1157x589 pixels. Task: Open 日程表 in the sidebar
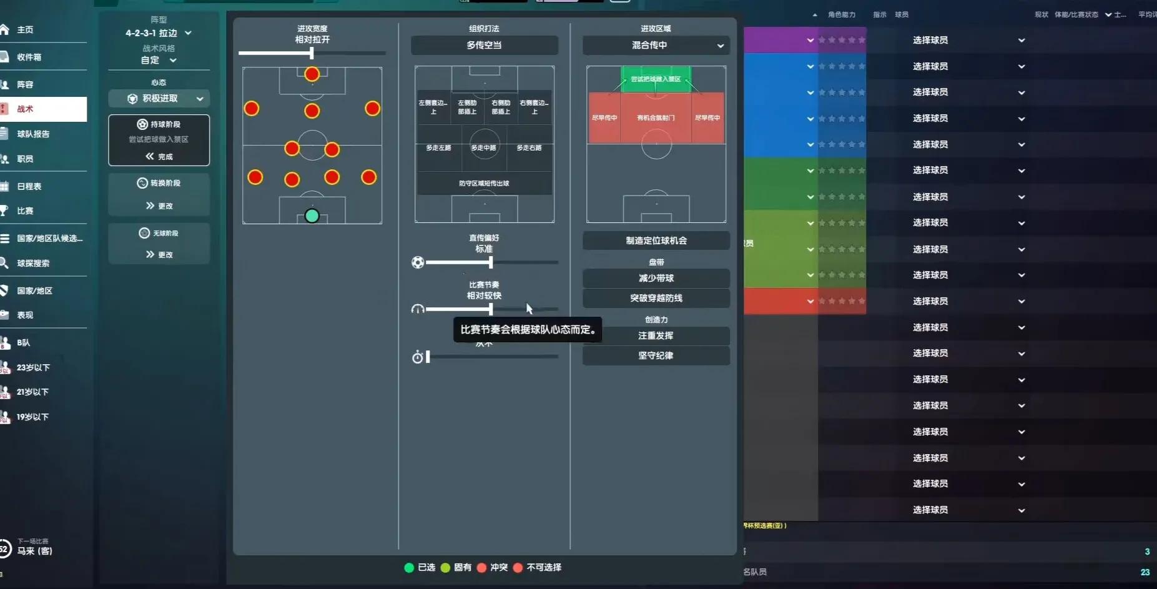29,187
